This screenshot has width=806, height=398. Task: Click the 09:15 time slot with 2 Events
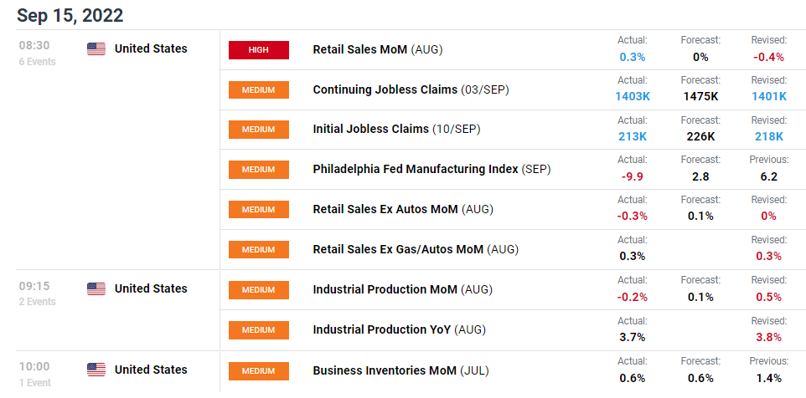pyautogui.click(x=37, y=293)
